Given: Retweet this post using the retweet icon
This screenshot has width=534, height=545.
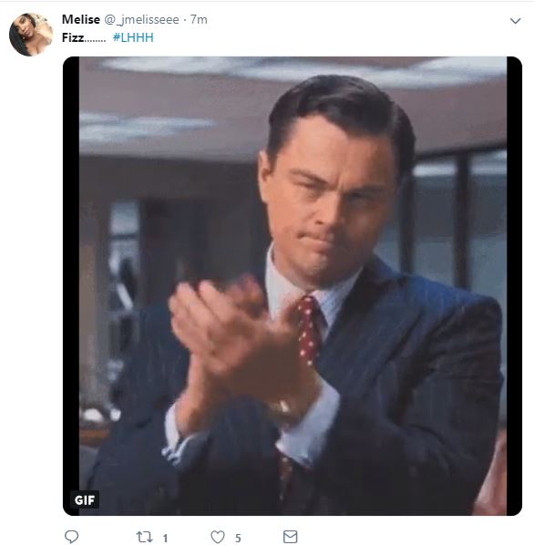Looking at the screenshot, I should [144, 537].
